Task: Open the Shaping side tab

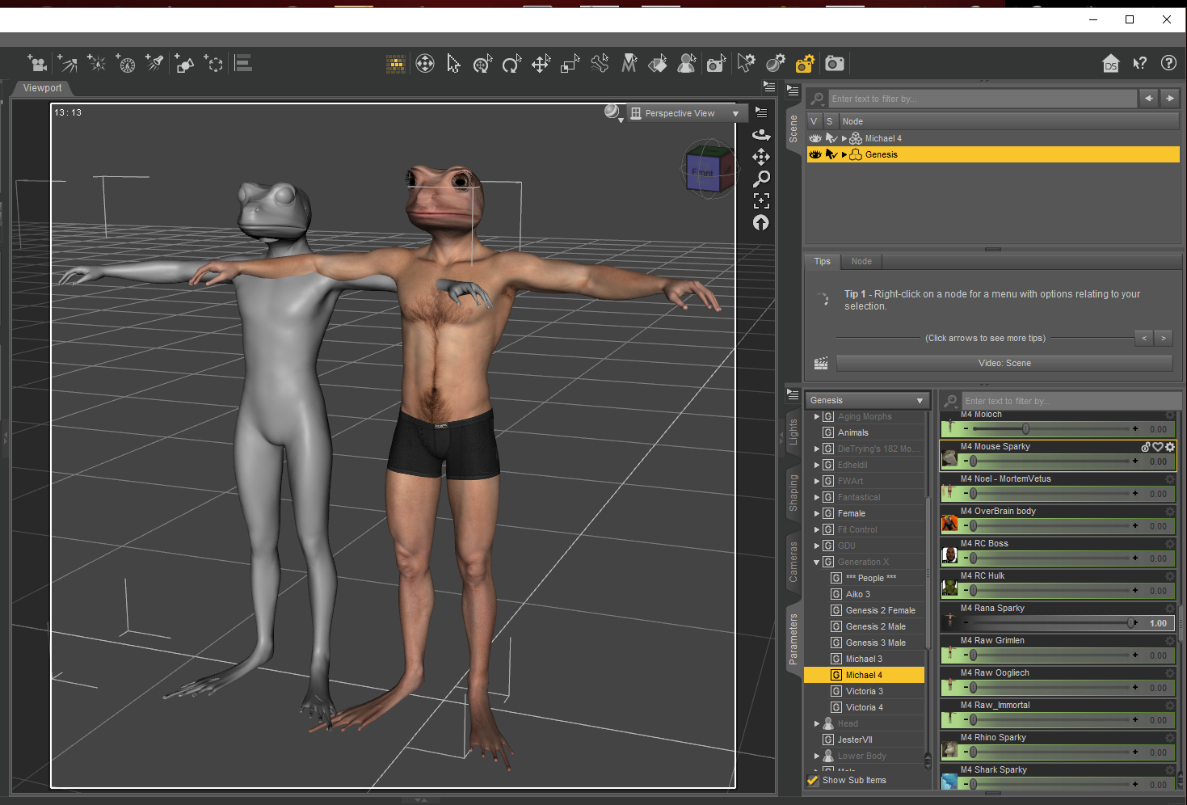Action: 793,493
